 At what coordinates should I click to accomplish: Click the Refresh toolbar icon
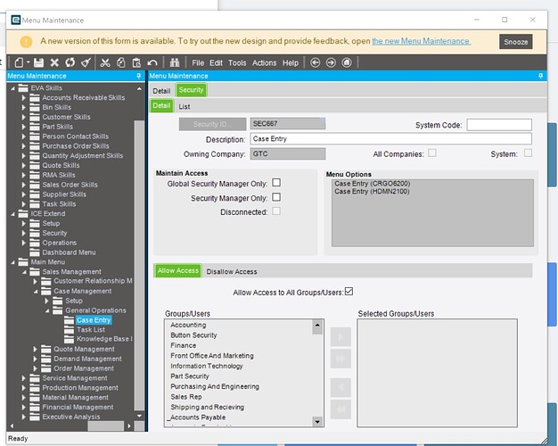coord(70,62)
